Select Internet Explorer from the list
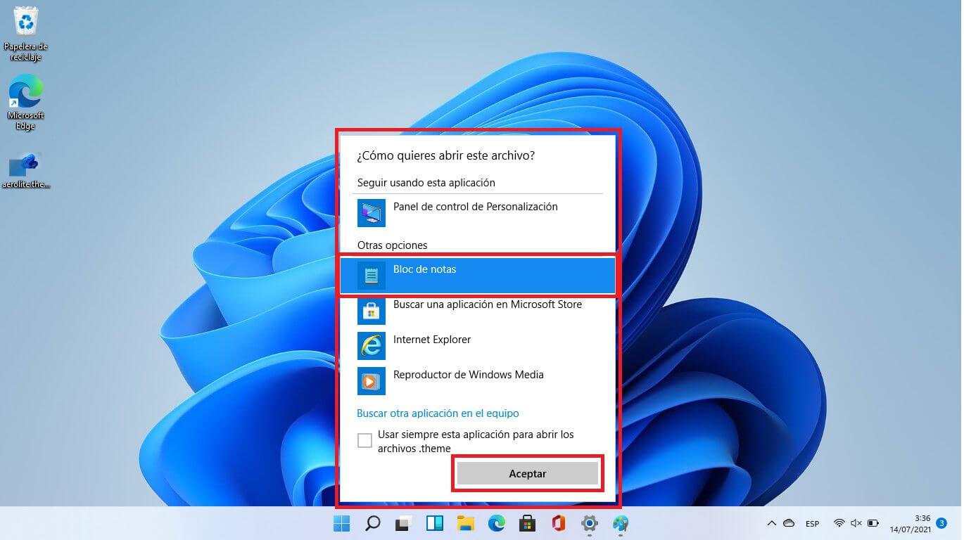 (x=478, y=345)
